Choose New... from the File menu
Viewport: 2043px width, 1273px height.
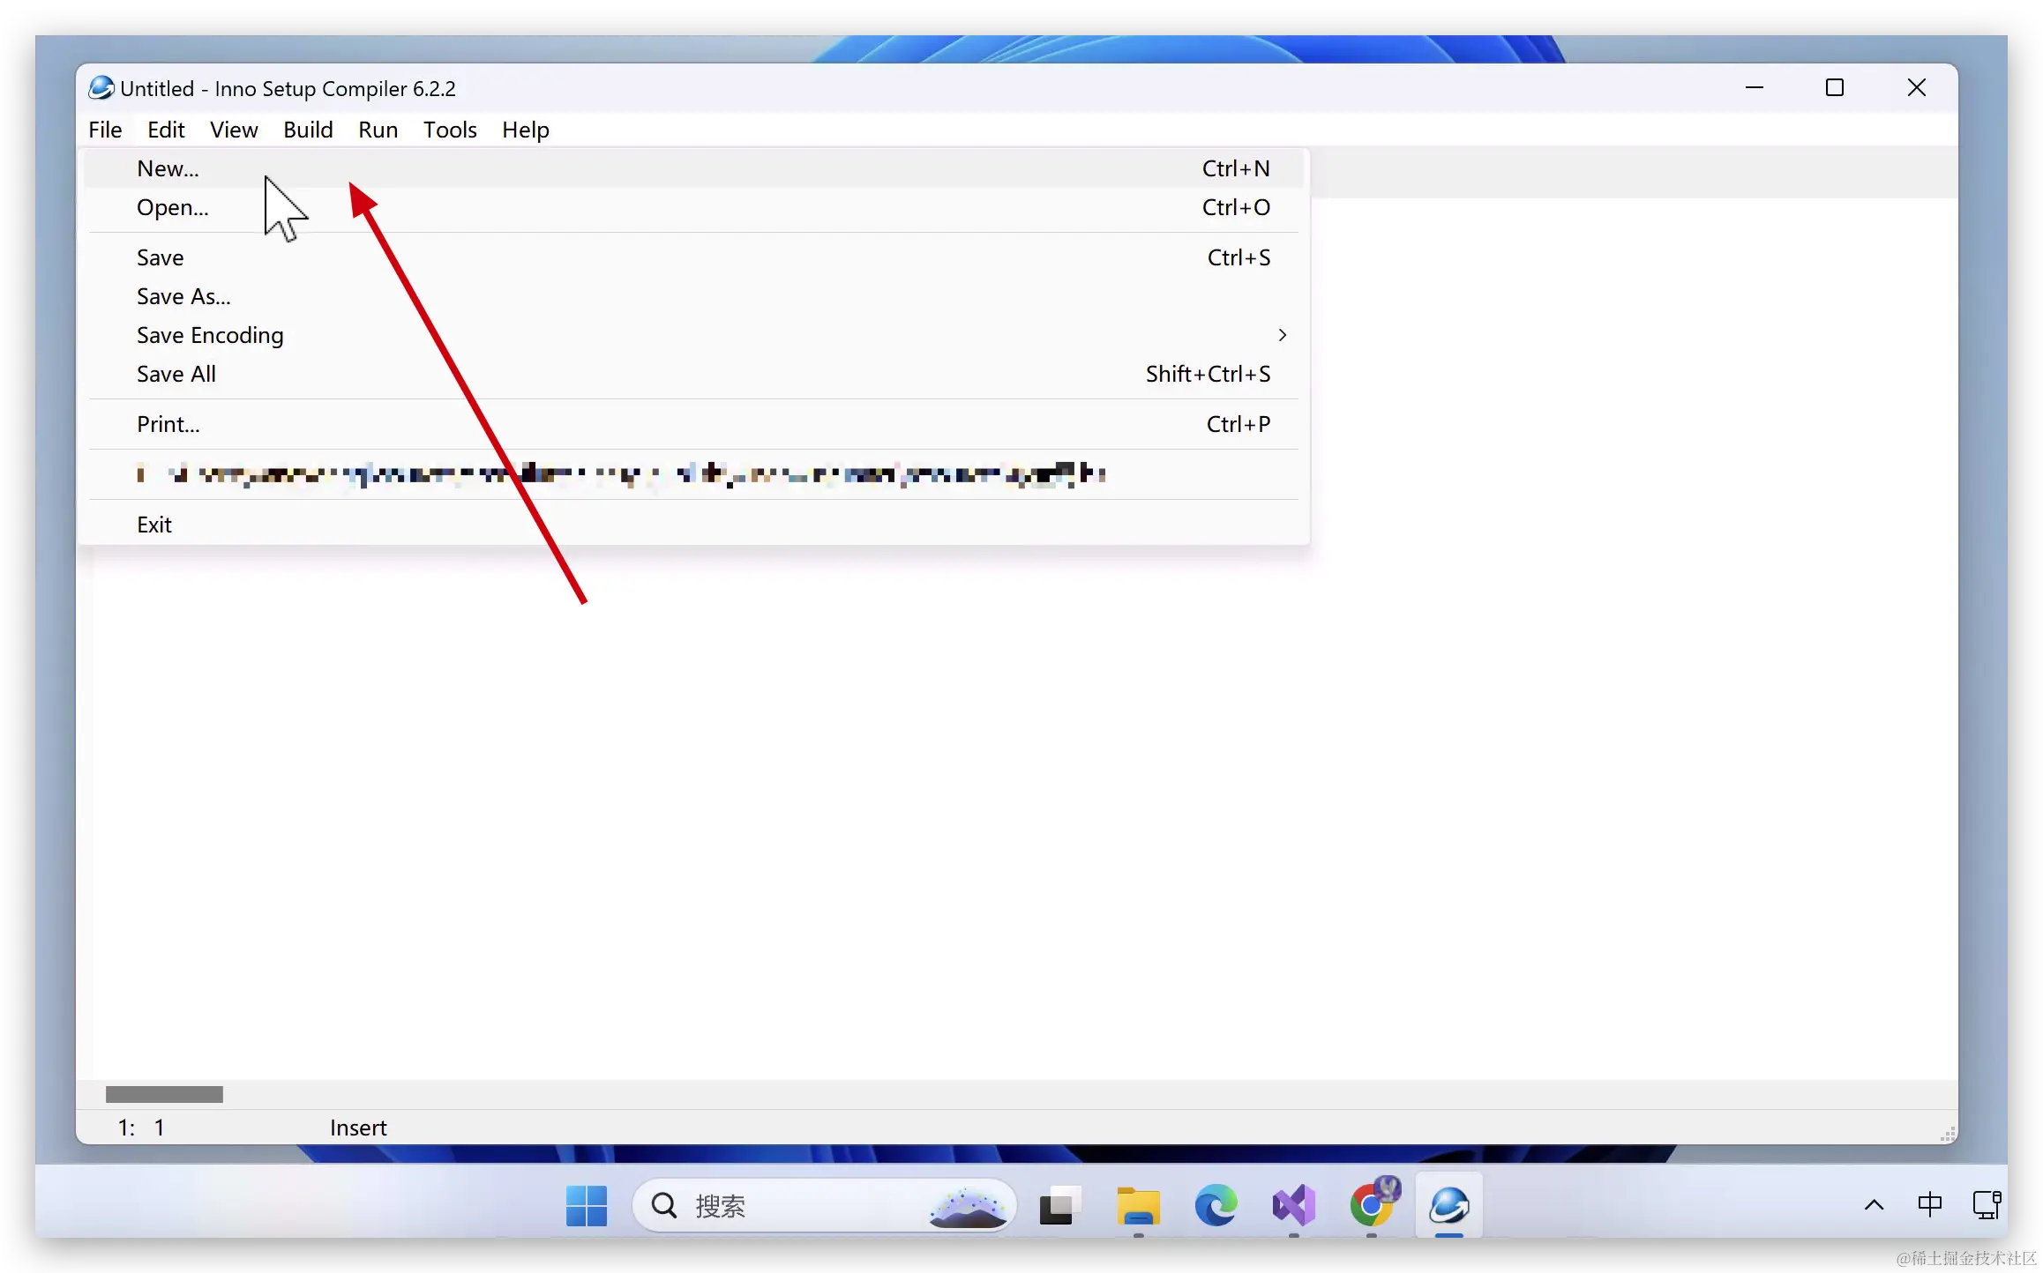pos(693,168)
